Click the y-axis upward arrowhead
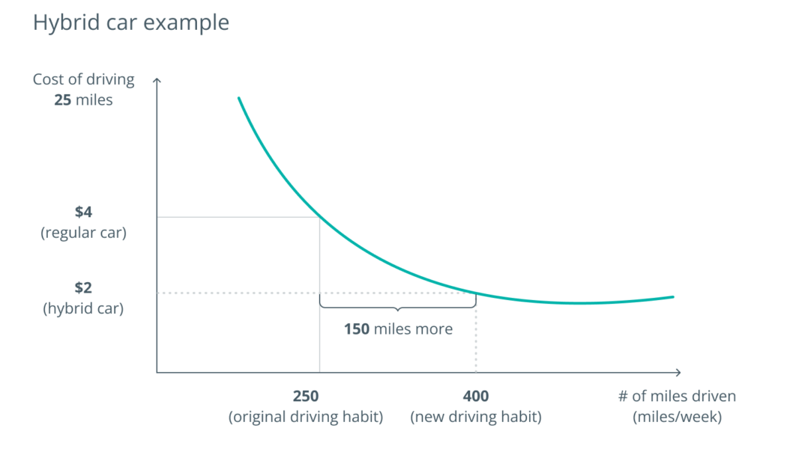Image resolution: width=787 pixels, height=449 pixels. pos(157,79)
